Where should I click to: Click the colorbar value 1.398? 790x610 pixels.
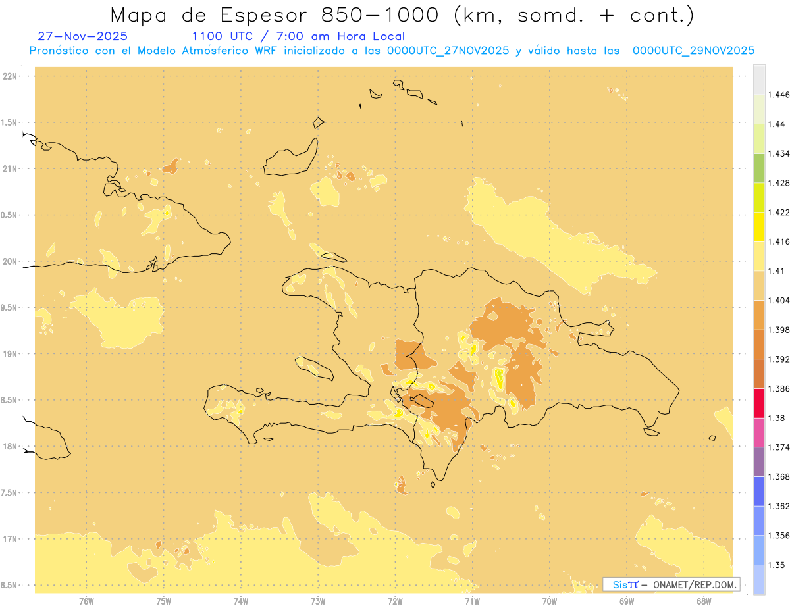click(779, 330)
